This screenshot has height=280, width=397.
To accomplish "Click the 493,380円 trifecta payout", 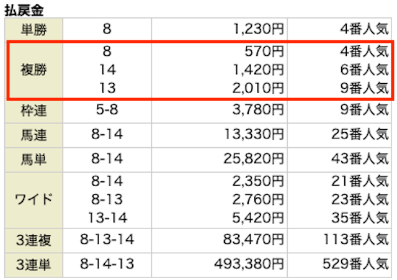I will point(249,264).
